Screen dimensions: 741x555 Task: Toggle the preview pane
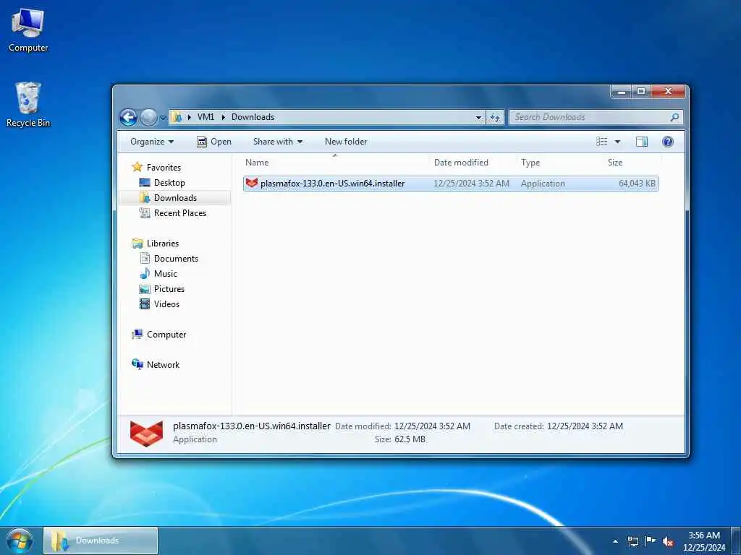pos(641,142)
